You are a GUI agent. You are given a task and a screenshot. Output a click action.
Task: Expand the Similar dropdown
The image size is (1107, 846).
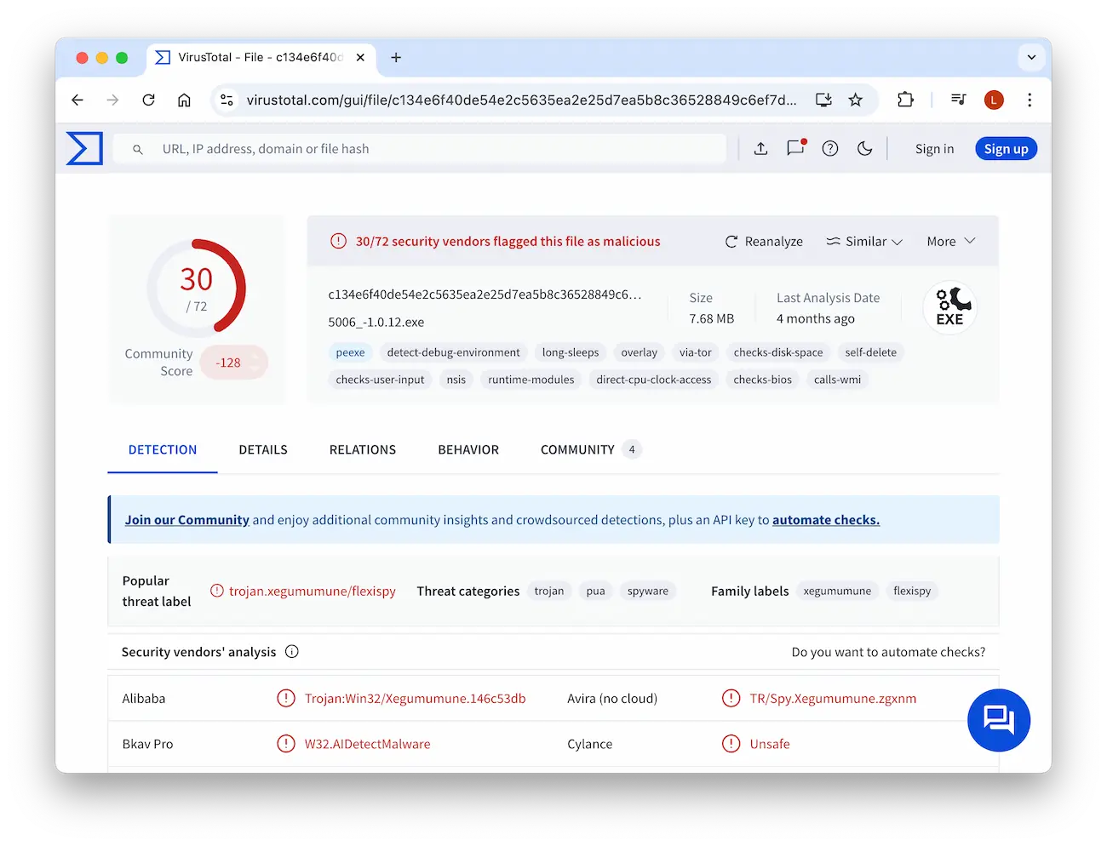864,242
